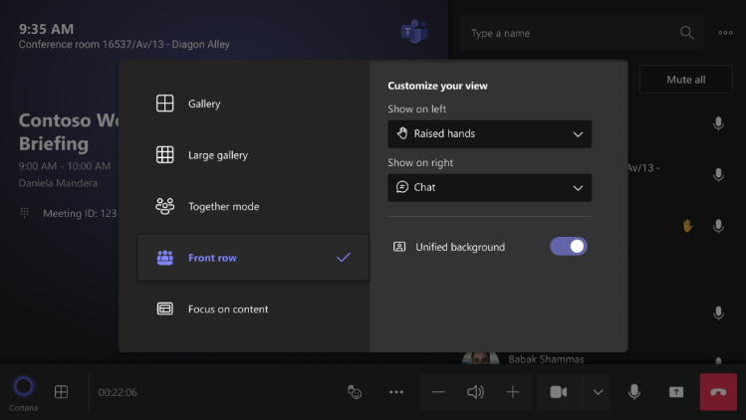Click the Focus on content icon

(165, 309)
